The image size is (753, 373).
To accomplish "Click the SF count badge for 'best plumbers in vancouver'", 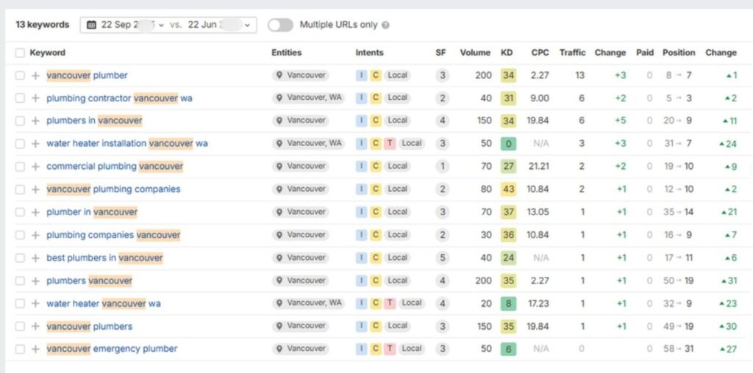I will pyautogui.click(x=442, y=258).
